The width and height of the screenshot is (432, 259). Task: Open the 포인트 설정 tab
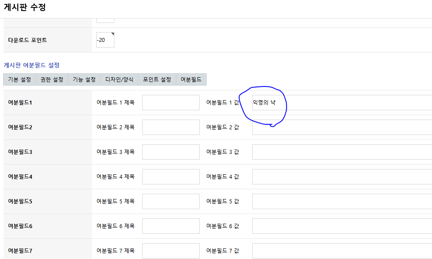(157, 80)
